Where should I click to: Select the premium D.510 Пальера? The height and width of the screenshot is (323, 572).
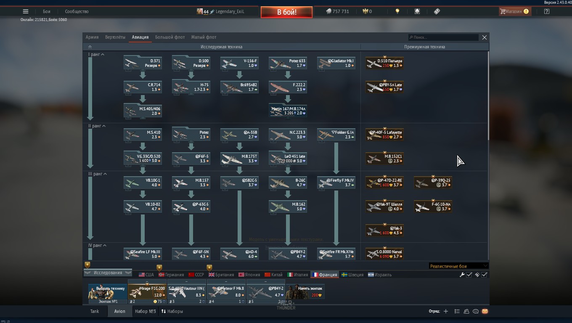384,63
